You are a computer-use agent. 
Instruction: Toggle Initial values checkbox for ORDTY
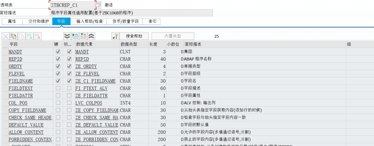(69, 66)
